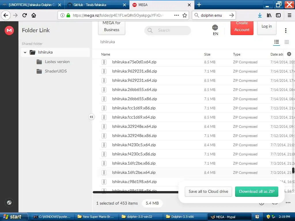Switch to C:\WINDOWS\syste… taskbar item

(52, 217)
